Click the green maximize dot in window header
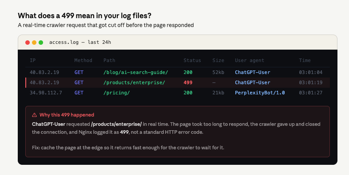Image resolution: width=349 pixels, height=175 pixels. (x=41, y=43)
